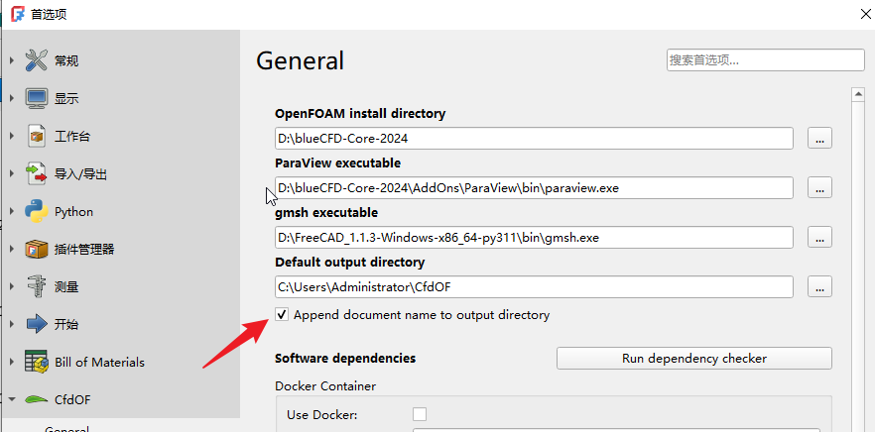Select the 显示 monitor icon

coord(37,98)
